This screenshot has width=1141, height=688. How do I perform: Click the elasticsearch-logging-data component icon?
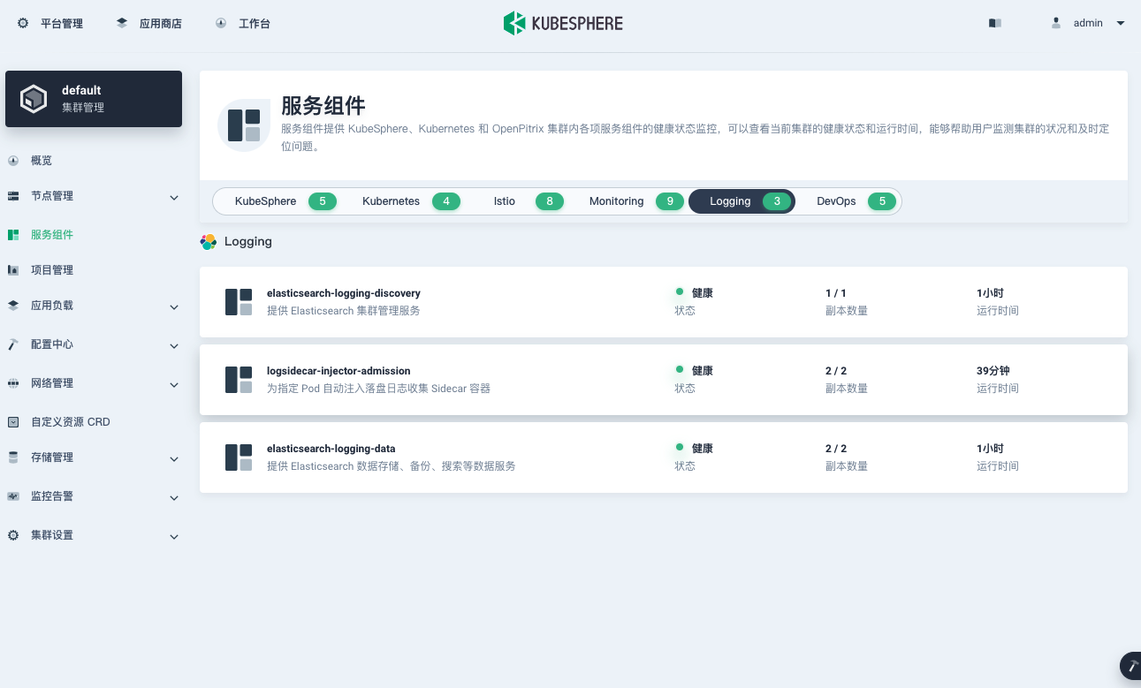[239, 457]
